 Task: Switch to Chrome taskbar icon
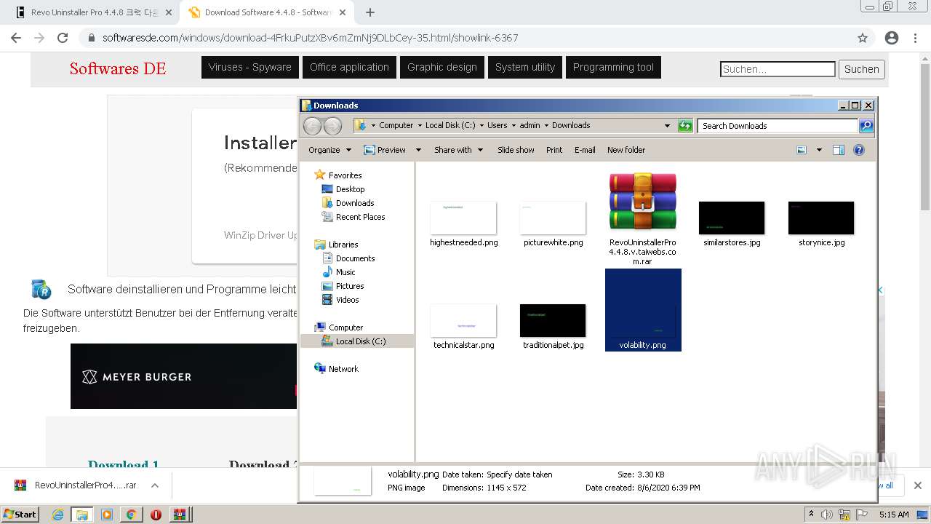coord(131,515)
